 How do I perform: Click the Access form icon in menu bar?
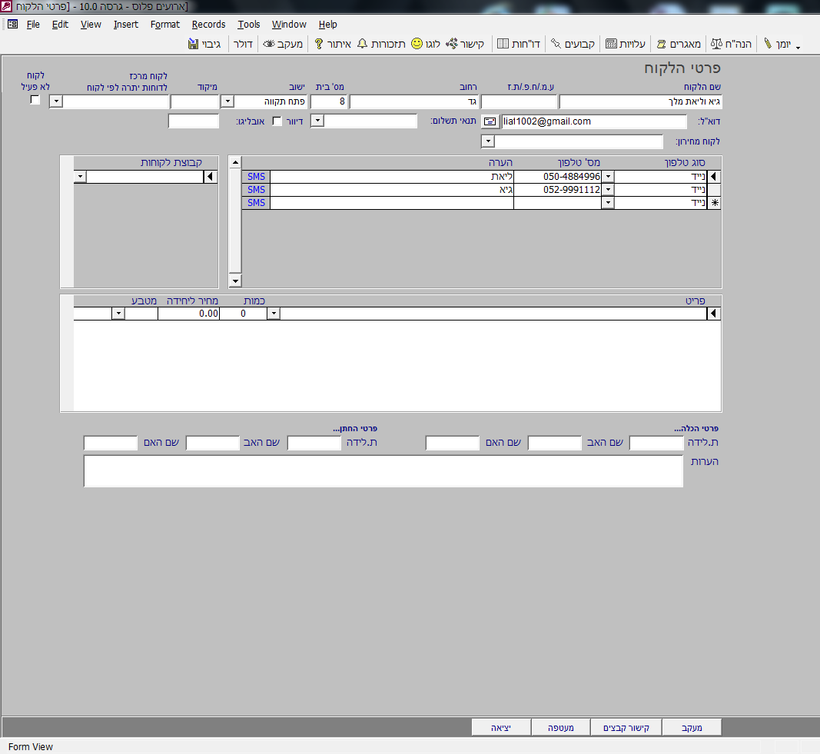tap(12, 24)
